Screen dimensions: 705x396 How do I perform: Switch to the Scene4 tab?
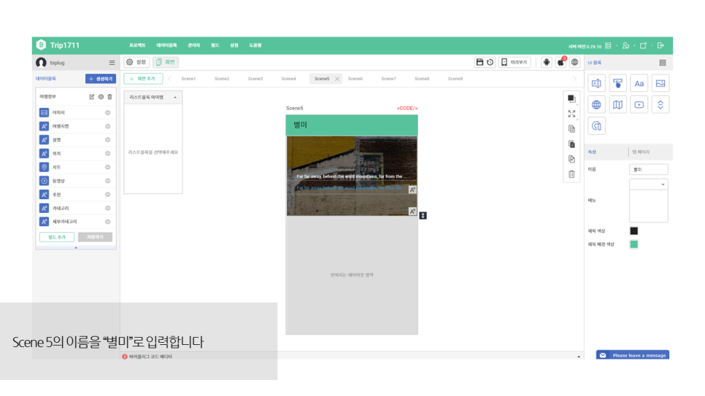(289, 79)
